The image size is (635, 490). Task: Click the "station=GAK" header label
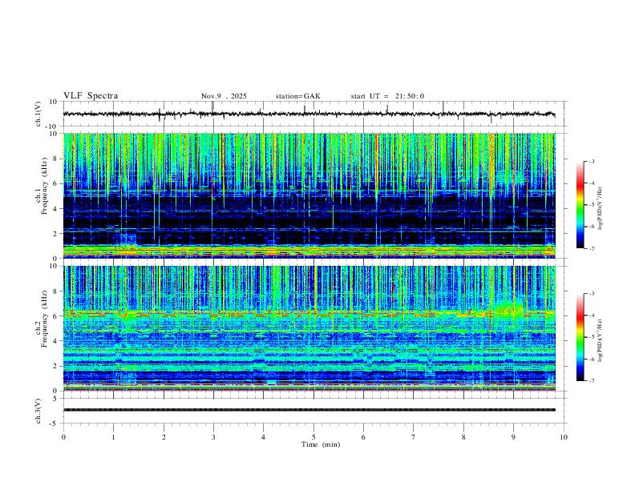coord(297,96)
